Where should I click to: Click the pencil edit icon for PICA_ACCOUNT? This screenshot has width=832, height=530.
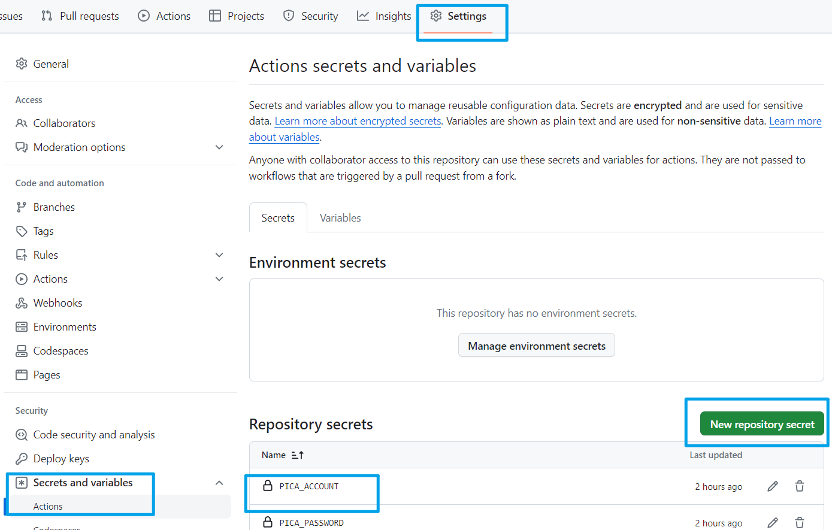(773, 486)
